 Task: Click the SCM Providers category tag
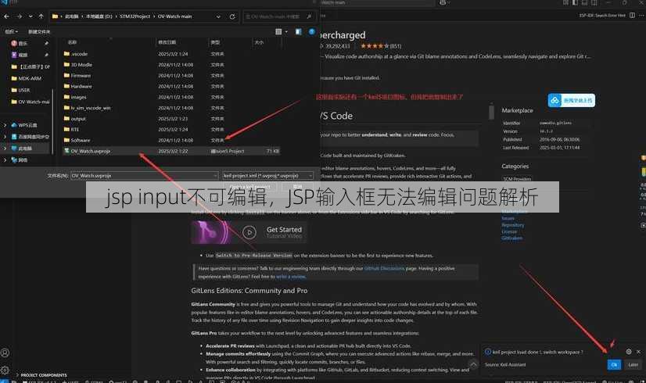[x=517, y=179]
